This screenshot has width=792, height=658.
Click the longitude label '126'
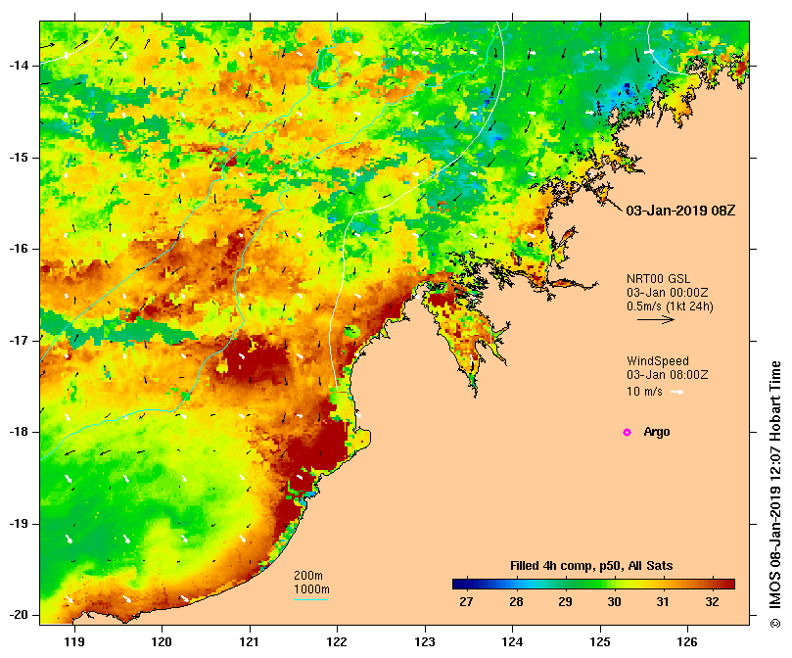pyautogui.click(x=687, y=642)
